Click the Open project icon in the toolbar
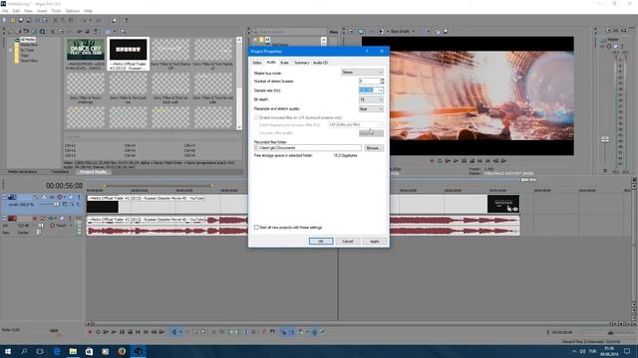 coord(13,20)
